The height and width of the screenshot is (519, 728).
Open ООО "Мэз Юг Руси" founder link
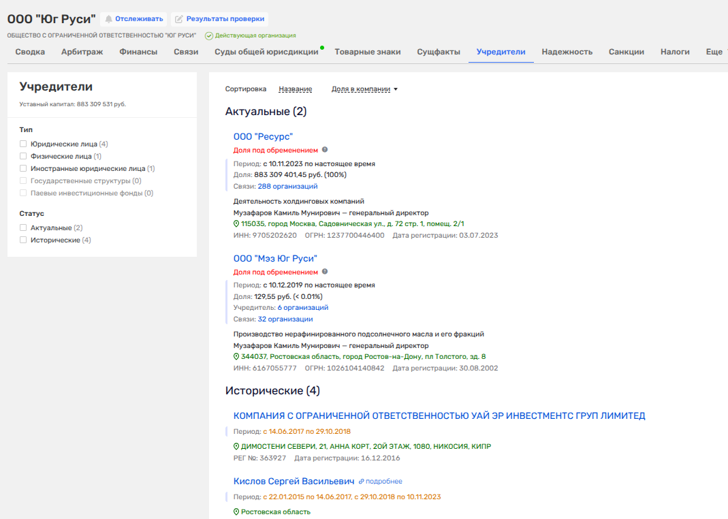click(275, 259)
